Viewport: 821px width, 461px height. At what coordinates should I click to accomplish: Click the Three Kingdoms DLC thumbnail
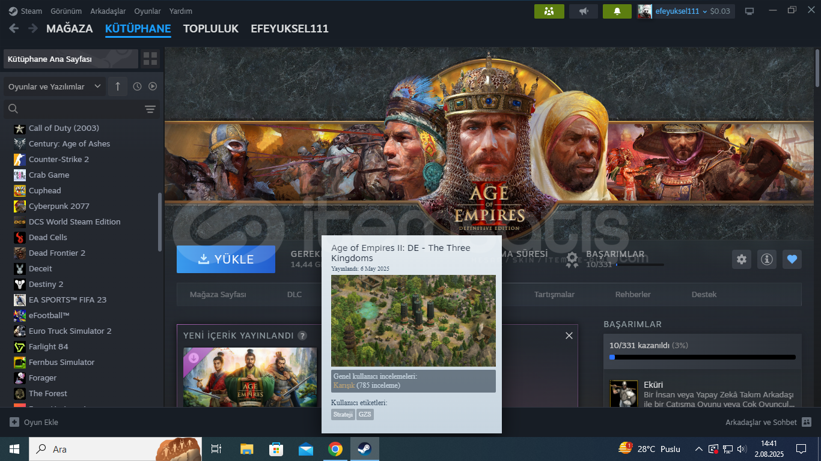(250, 378)
